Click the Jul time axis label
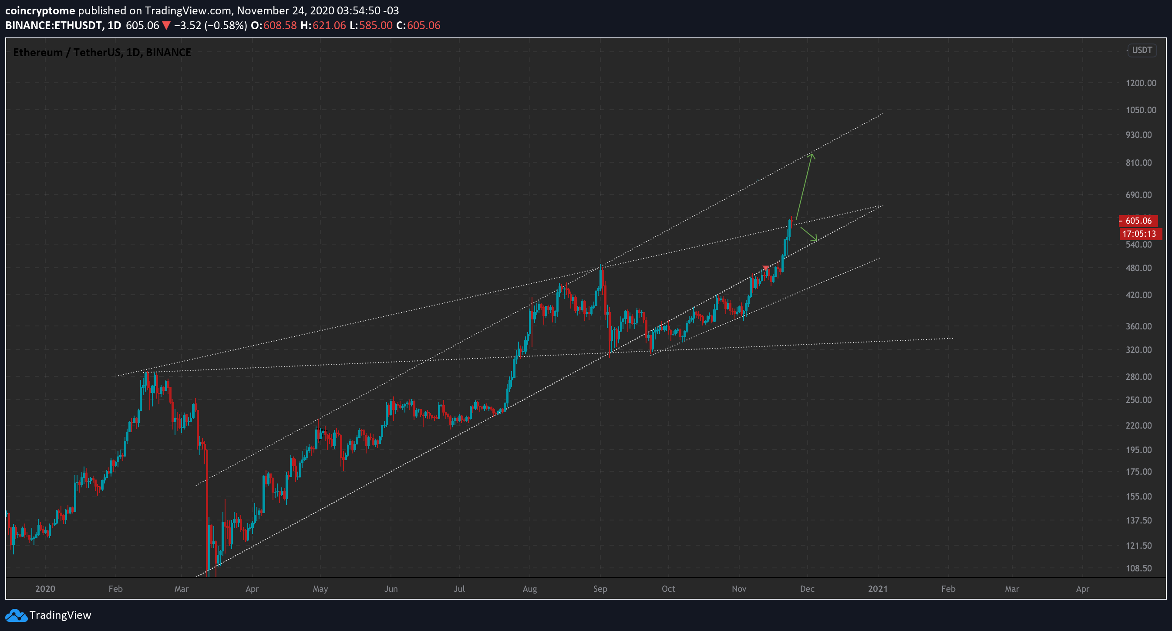The image size is (1172, 631). 459,589
